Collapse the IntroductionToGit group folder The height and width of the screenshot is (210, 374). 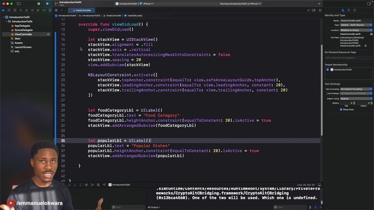pos(6,22)
